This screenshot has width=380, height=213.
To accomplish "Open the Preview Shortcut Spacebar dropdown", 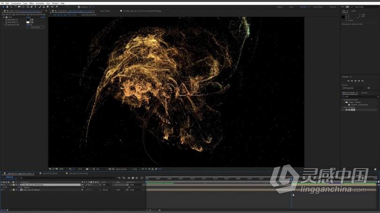I will 354,88.
